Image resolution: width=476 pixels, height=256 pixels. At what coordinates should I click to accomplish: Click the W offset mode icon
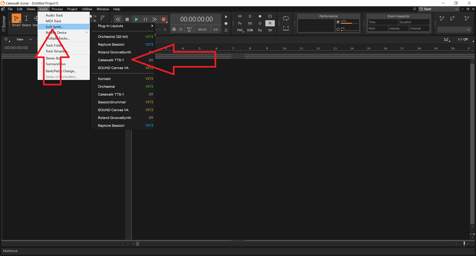(270, 30)
